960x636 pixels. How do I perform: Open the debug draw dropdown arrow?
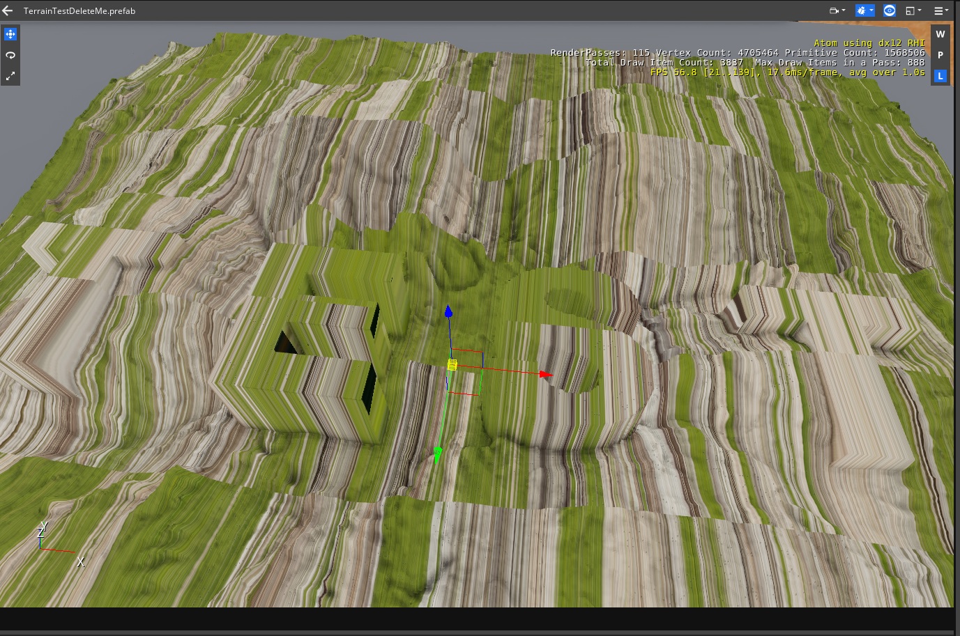point(871,10)
